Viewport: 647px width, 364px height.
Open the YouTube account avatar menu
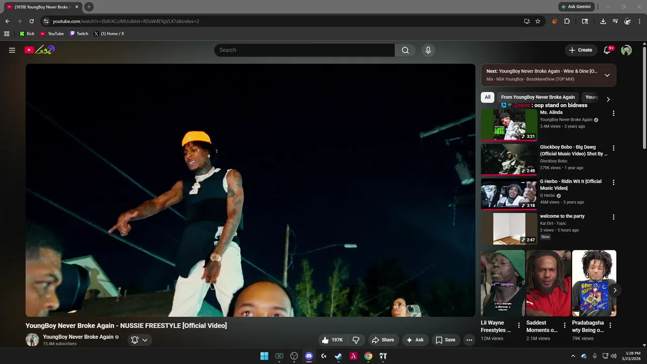tap(626, 50)
